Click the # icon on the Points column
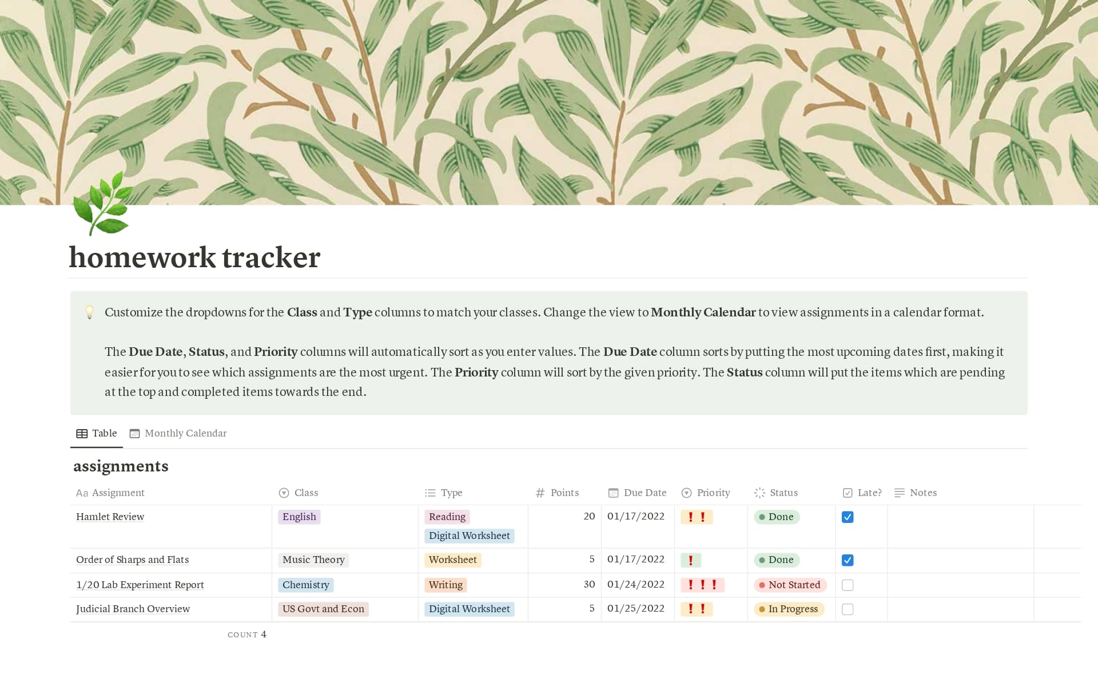The width and height of the screenshot is (1098, 686). (539, 493)
